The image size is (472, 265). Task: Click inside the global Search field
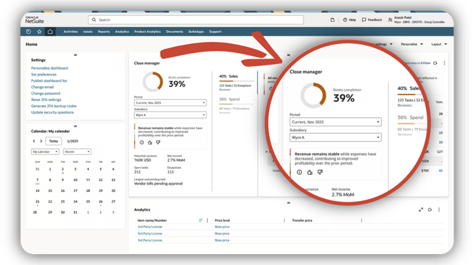click(x=195, y=20)
